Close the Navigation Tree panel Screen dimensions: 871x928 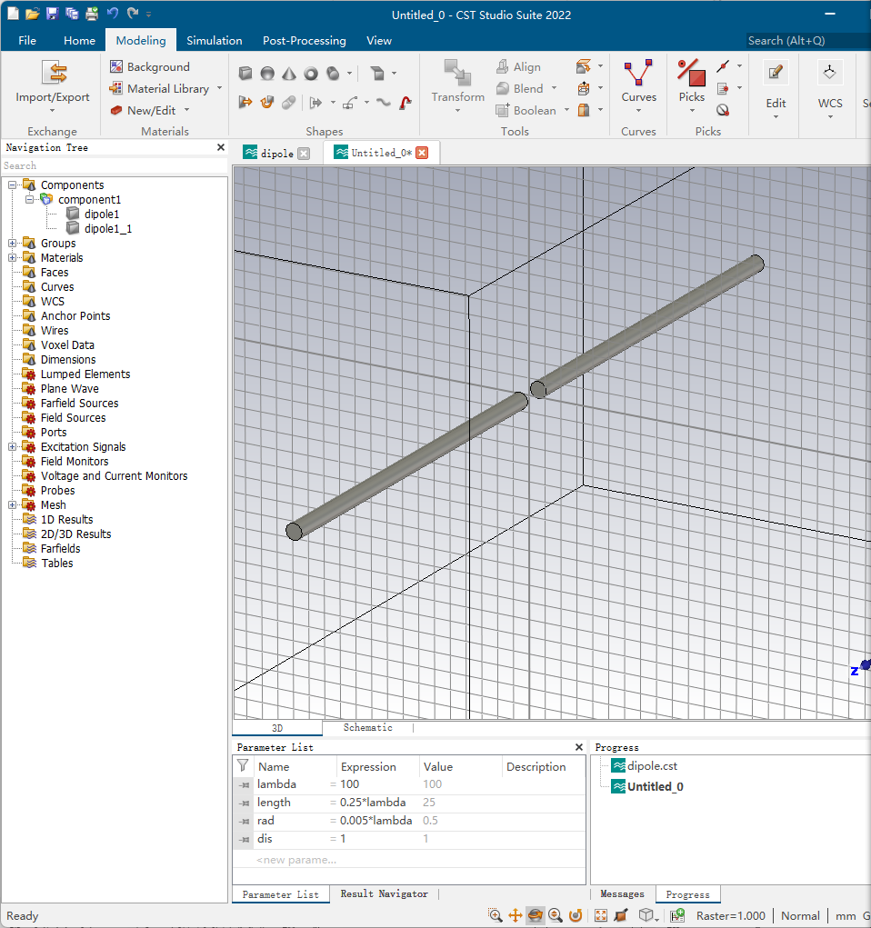coord(221,147)
